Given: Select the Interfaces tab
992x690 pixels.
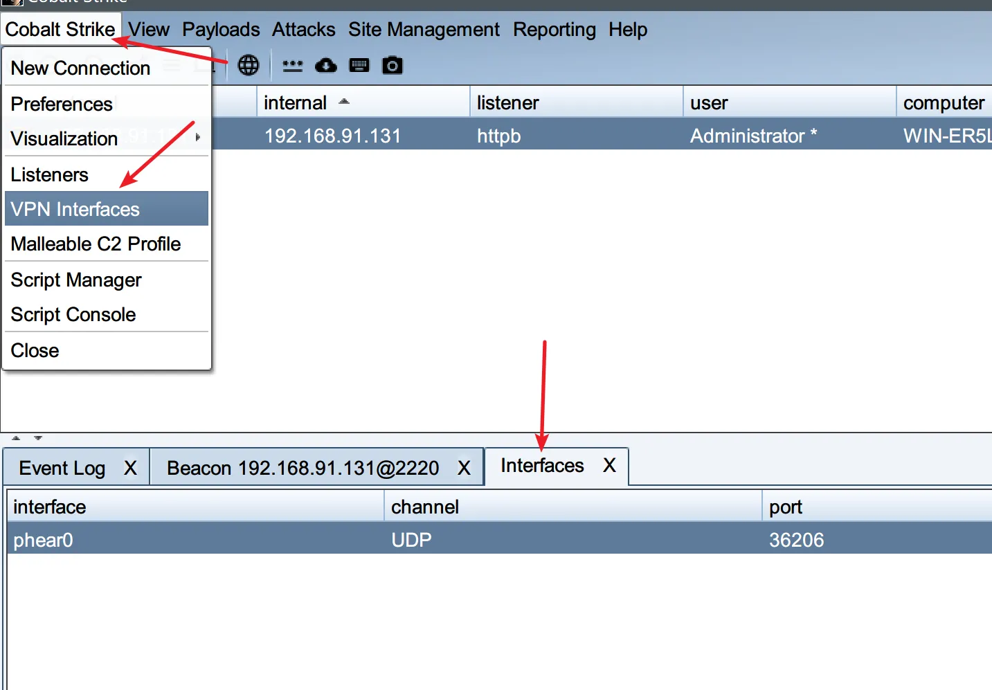Looking at the screenshot, I should point(542,465).
